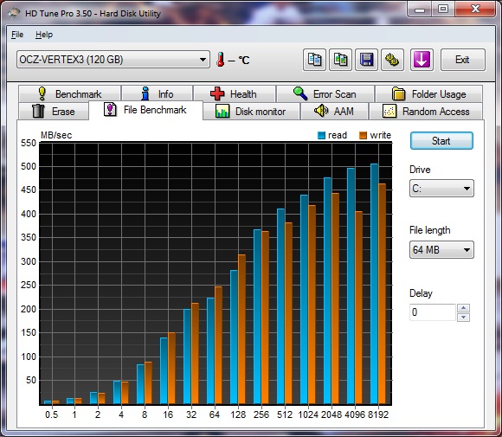The width and height of the screenshot is (502, 437).
Task: Click the purple down-arrow minimize-to-tray icon
Action: click(x=422, y=60)
